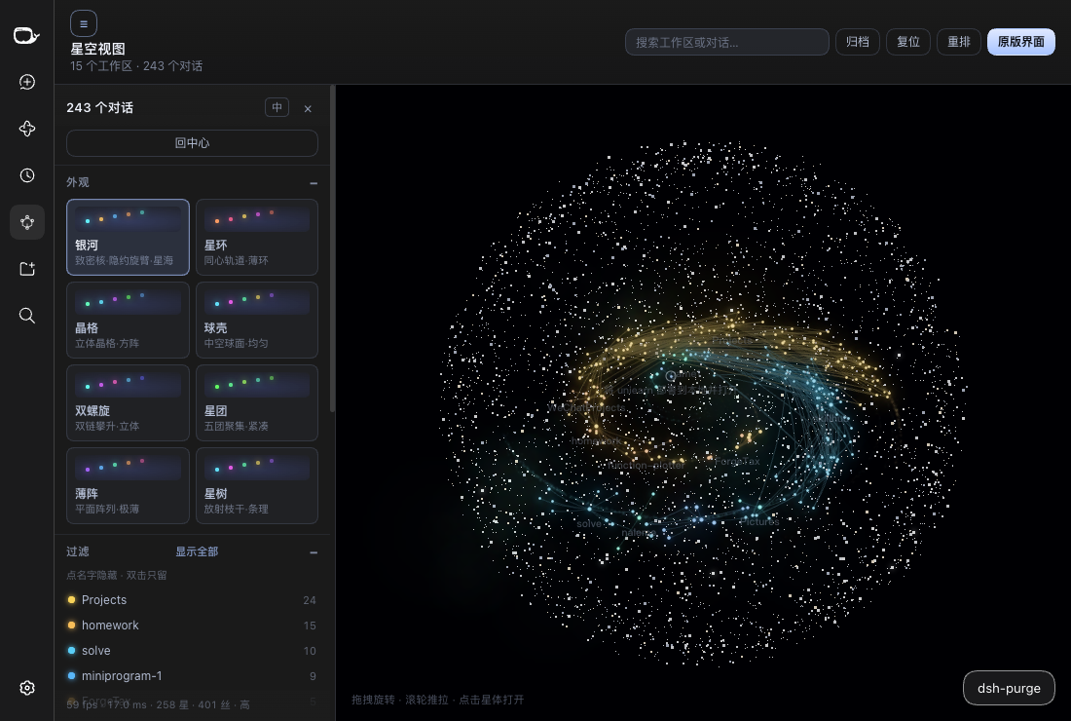
Task: Open settings gear in sidebar
Action: click(x=26, y=688)
